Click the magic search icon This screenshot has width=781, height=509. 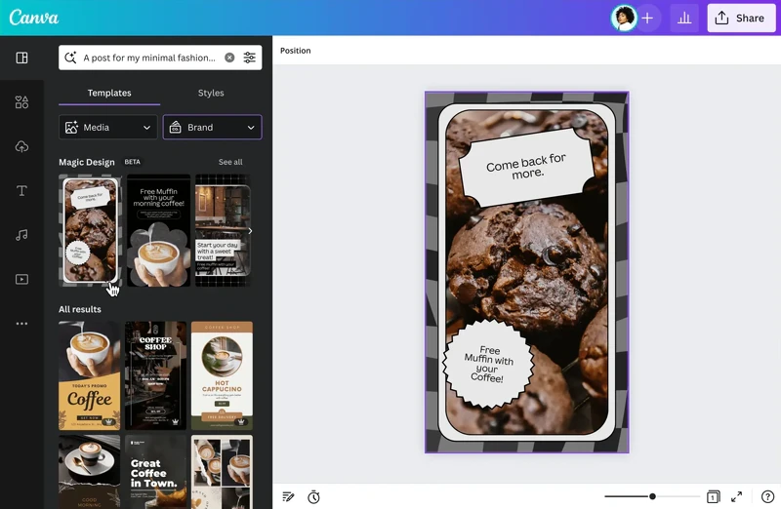[x=70, y=58]
